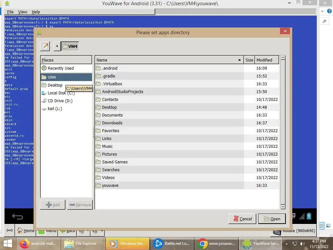Switch to Chrome www.youwave taskbar item

tap(216, 243)
